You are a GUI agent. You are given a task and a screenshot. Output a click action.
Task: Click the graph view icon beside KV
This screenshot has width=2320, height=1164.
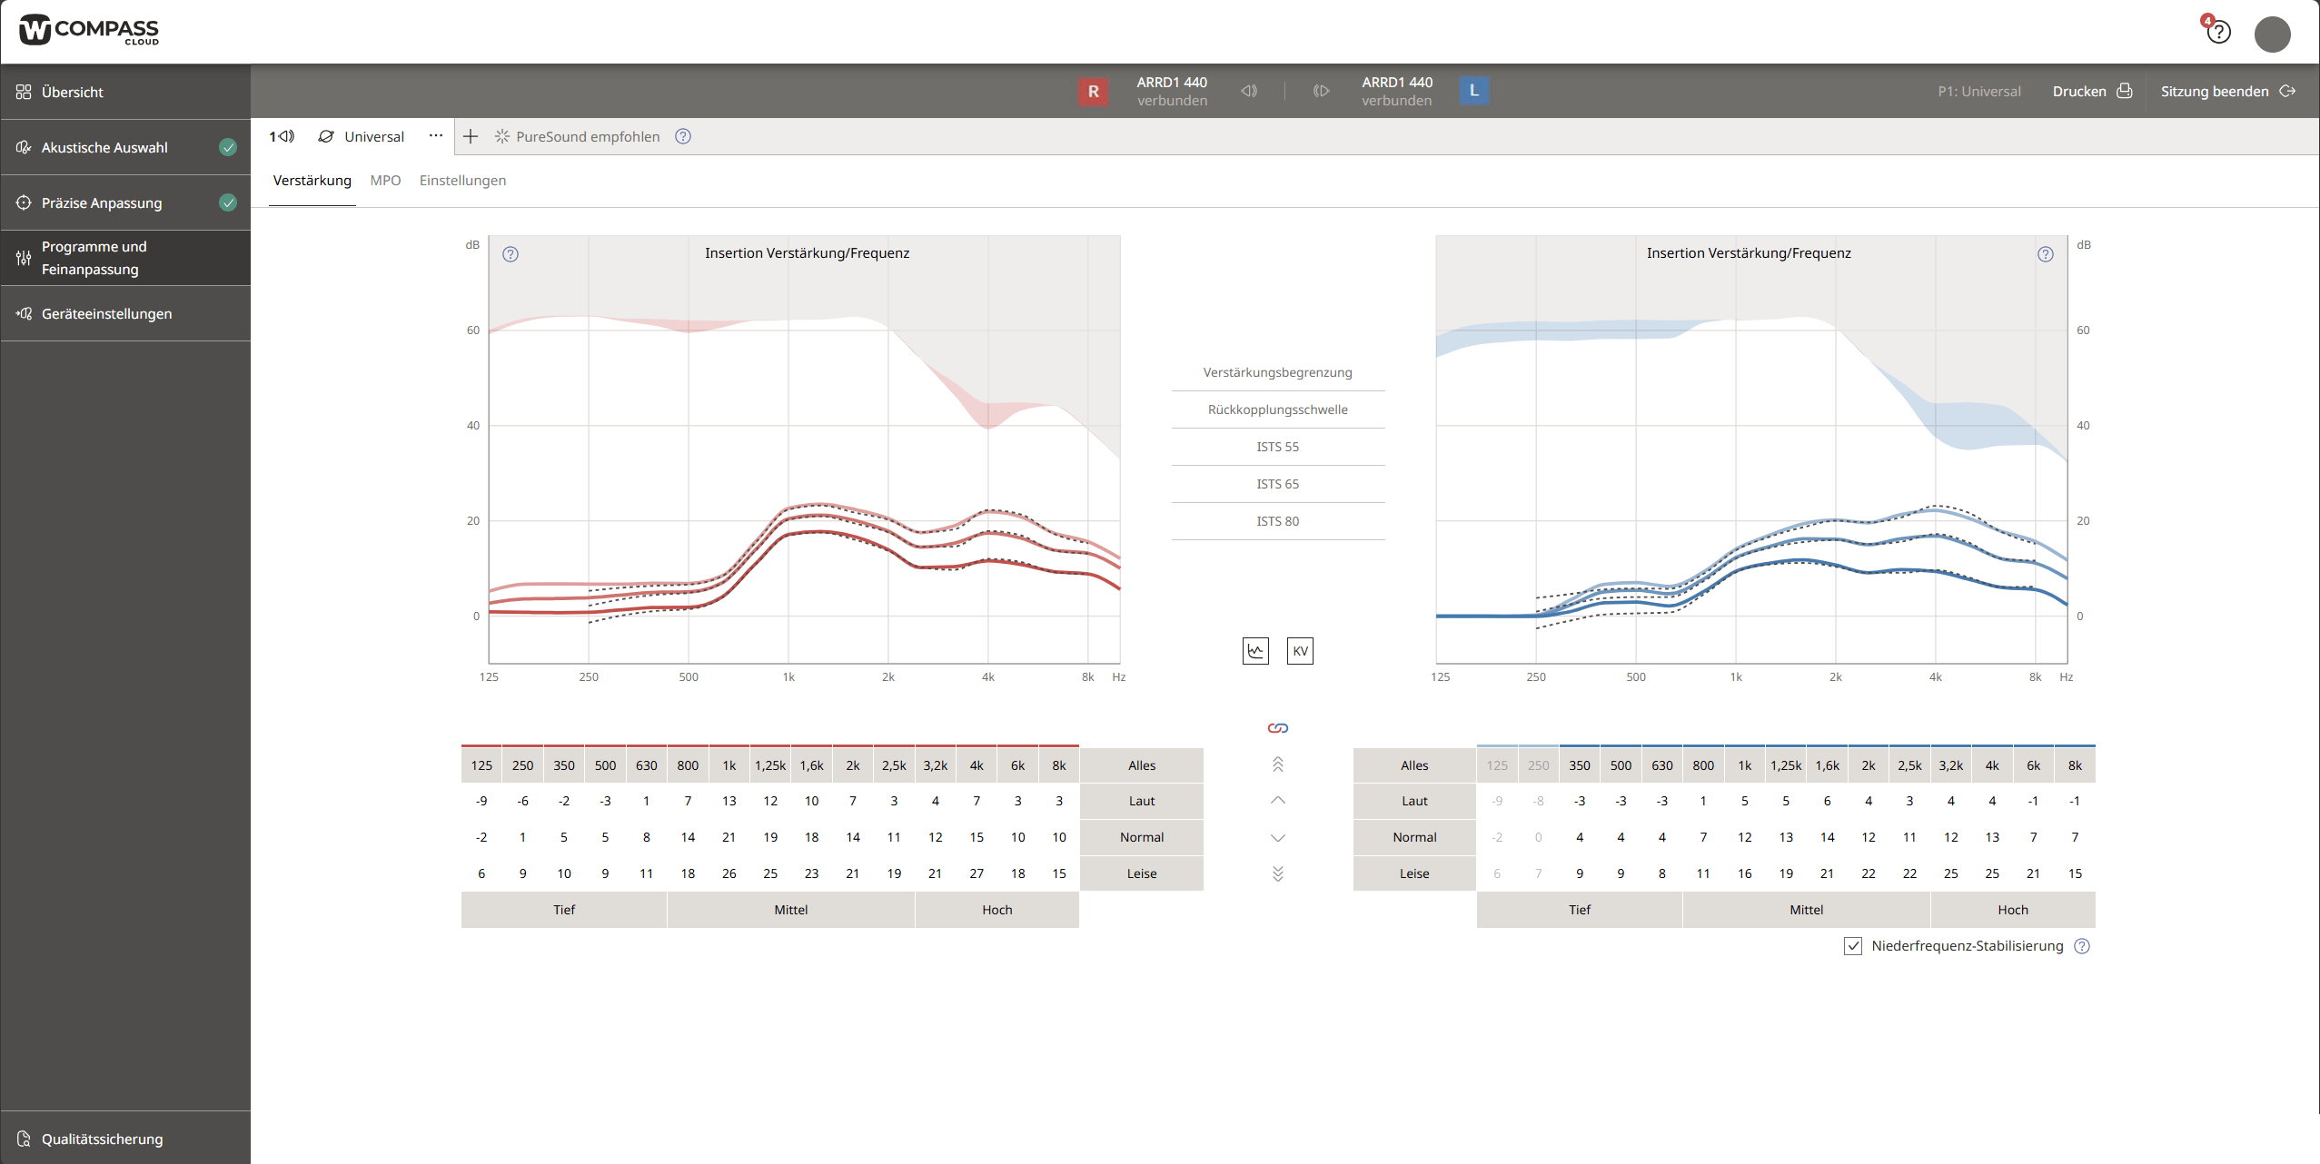[x=1255, y=651]
